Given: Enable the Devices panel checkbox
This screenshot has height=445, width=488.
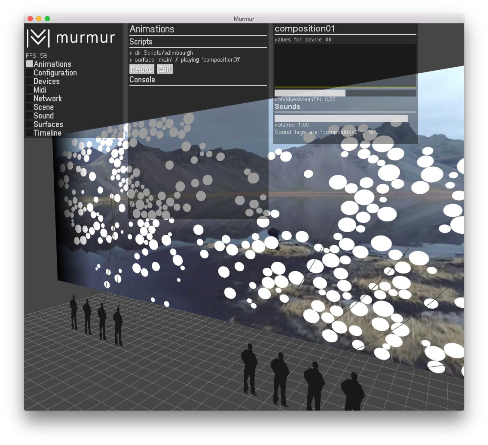Looking at the screenshot, I should [x=29, y=81].
